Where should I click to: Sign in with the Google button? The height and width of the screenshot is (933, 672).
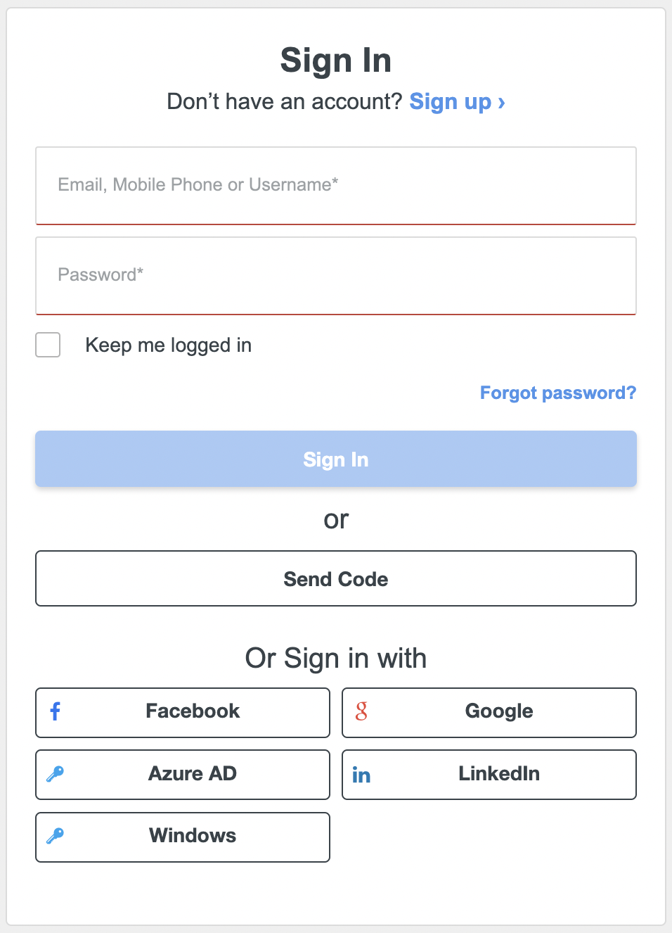[489, 713]
